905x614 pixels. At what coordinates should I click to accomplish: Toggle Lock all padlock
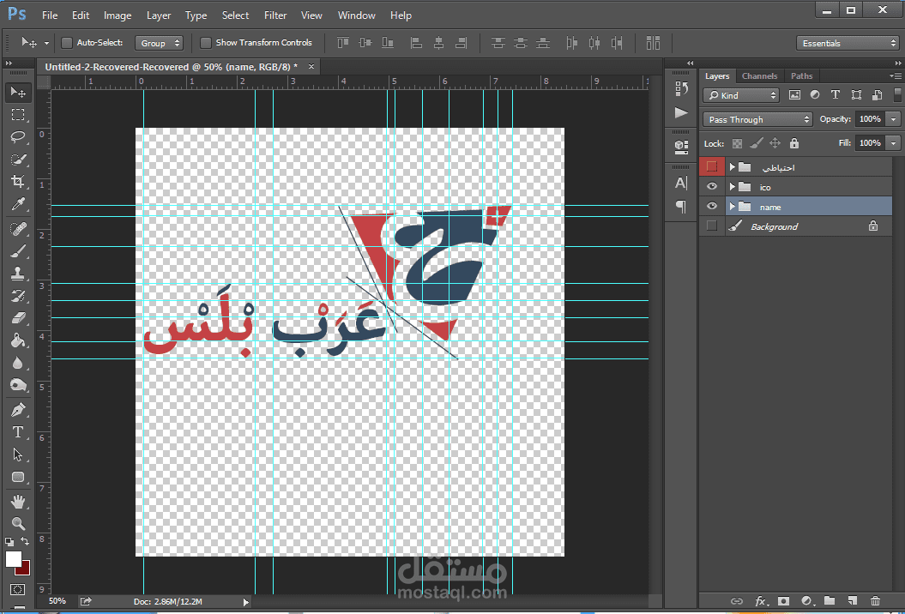[x=794, y=143]
